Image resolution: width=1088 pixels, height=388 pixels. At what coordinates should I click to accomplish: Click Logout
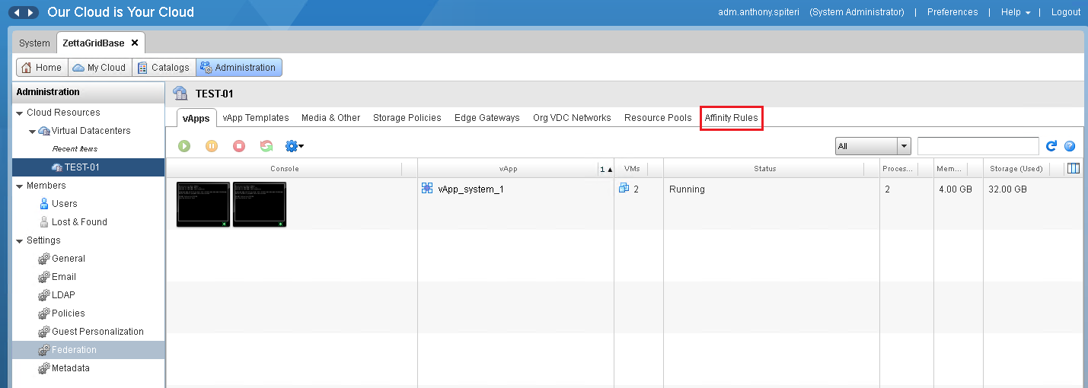pyautogui.click(x=1066, y=12)
